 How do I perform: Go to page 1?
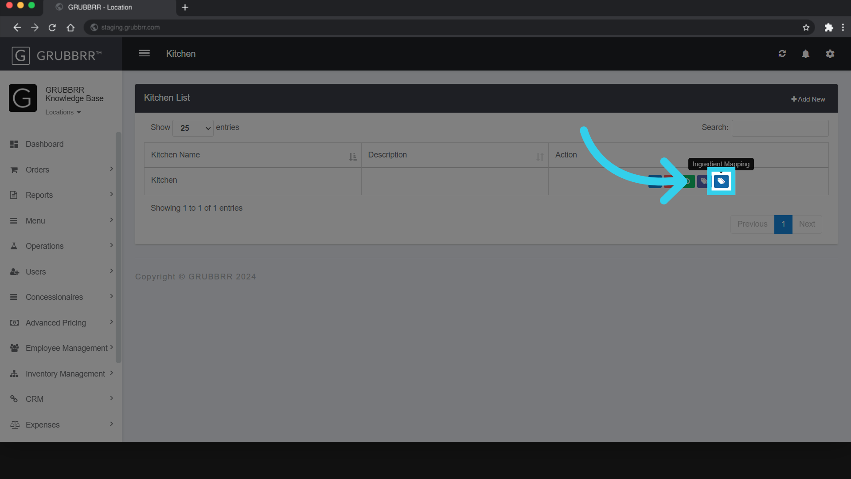[783, 224]
